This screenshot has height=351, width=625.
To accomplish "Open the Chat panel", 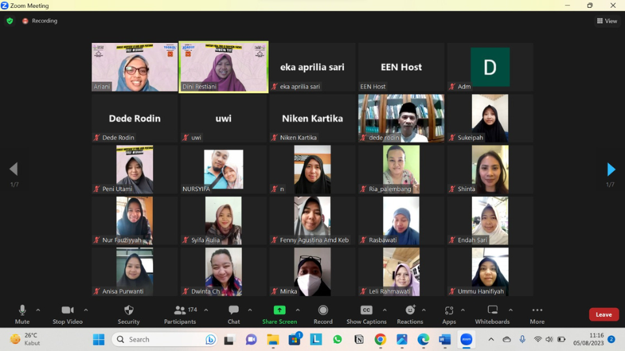I will pyautogui.click(x=234, y=315).
